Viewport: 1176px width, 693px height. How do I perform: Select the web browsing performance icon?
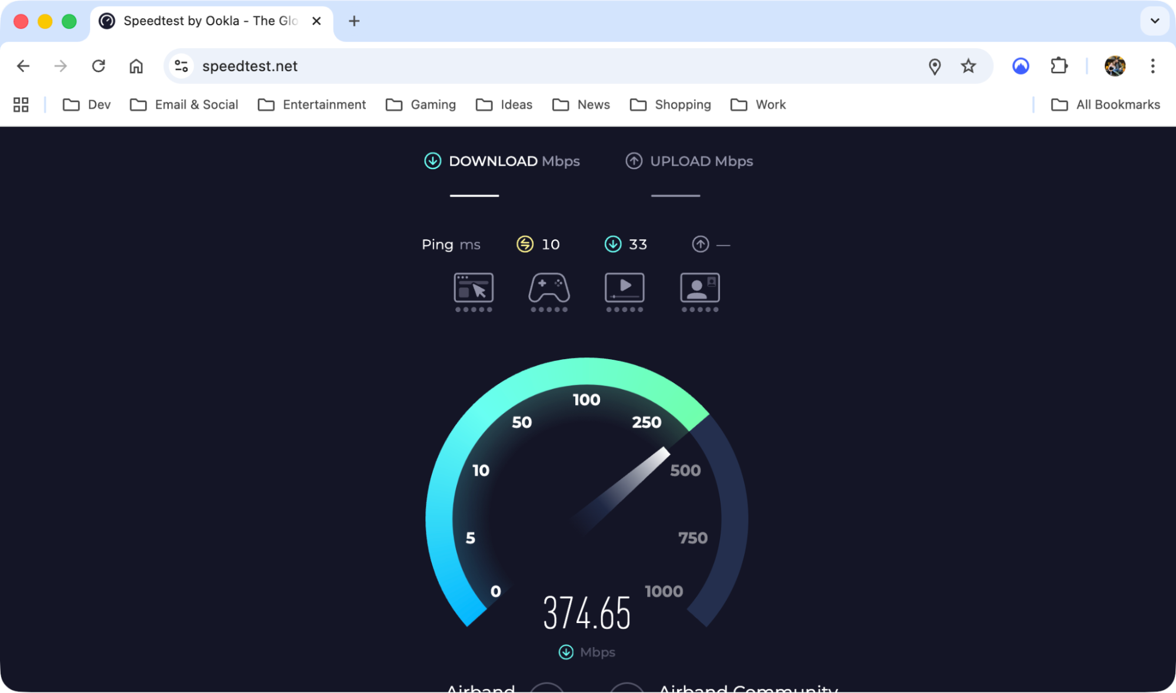[473, 288]
